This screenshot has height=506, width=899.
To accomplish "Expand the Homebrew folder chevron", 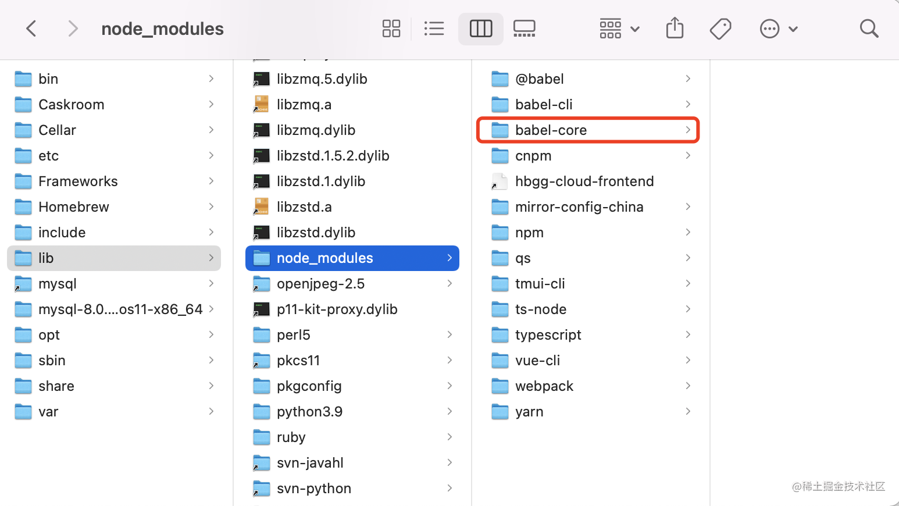I will coord(211,206).
